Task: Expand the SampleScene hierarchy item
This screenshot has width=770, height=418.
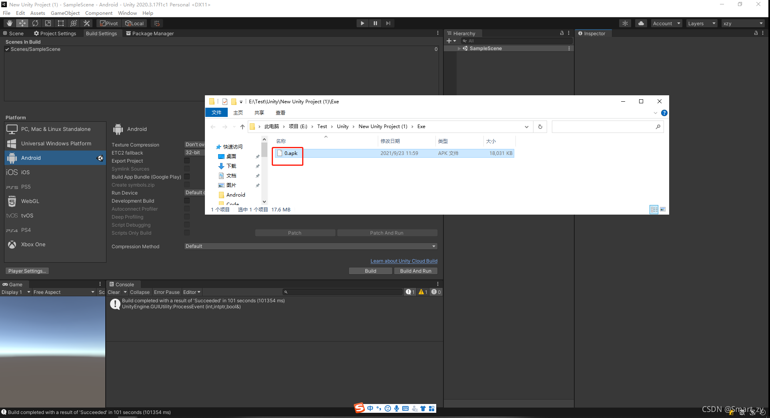Action: tap(459, 48)
